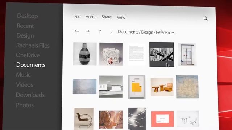
Task: Open Photos in the sidebar
Action: point(25,105)
